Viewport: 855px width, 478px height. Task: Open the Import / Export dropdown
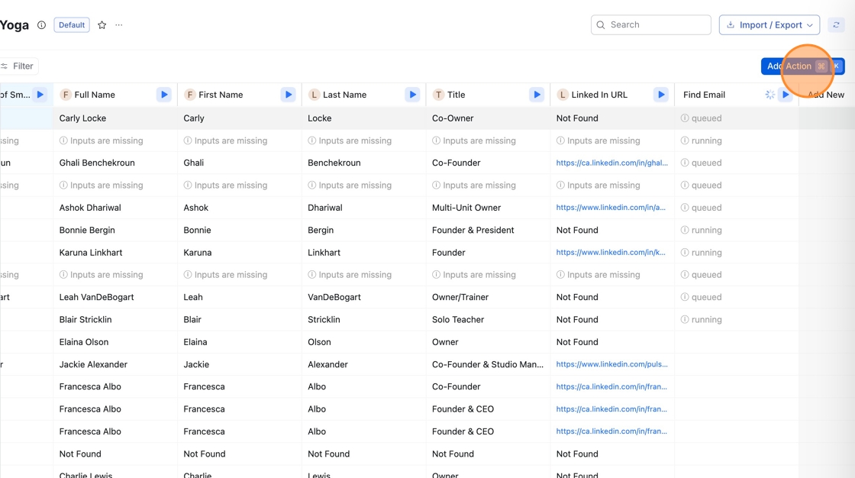point(769,25)
